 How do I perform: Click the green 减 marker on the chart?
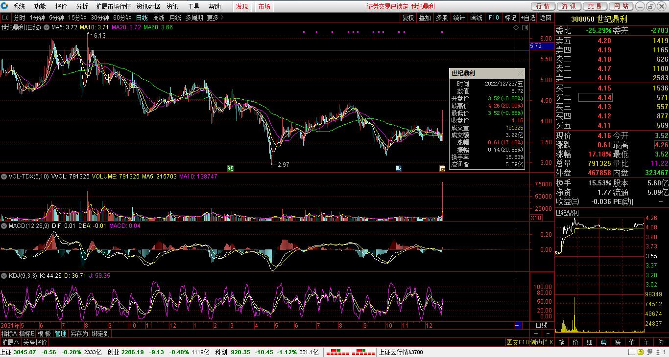point(231,169)
